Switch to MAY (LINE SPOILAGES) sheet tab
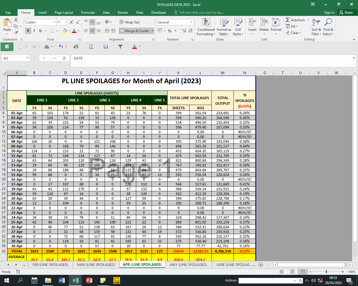 188,265
